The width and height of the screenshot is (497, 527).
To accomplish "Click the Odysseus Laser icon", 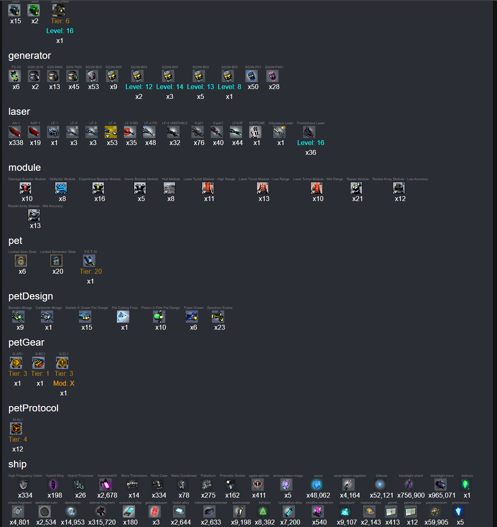I will [x=279, y=132].
